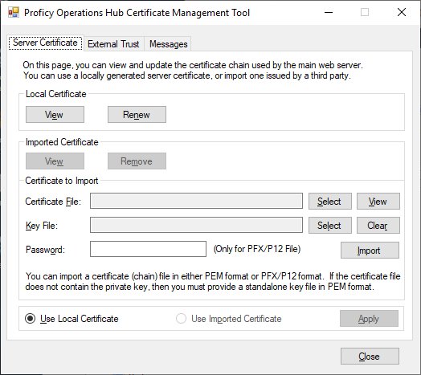This screenshot has width=421, height=375.
Task: Select a key file
Action: click(x=330, y=225)
